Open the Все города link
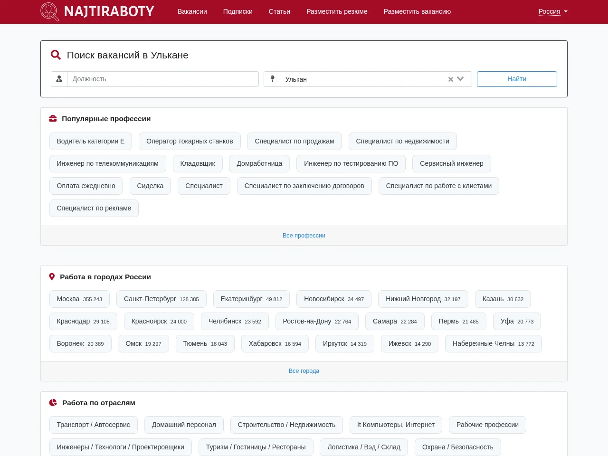The width and height of the screenshot is (608, 456). point(304,371)
